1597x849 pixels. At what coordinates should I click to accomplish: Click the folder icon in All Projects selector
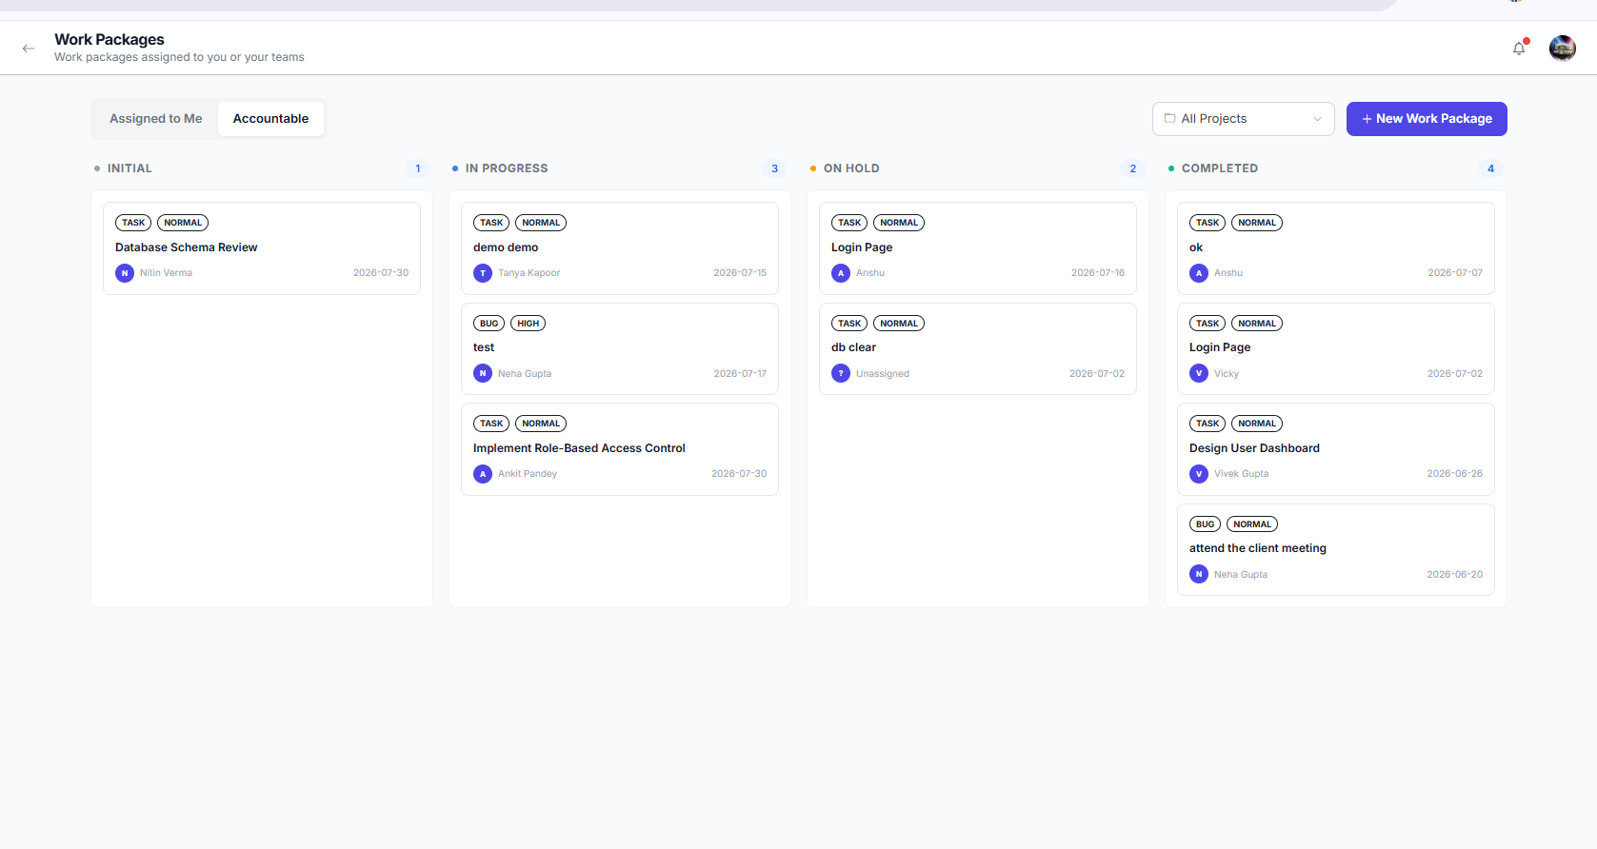coord(1169,118)
